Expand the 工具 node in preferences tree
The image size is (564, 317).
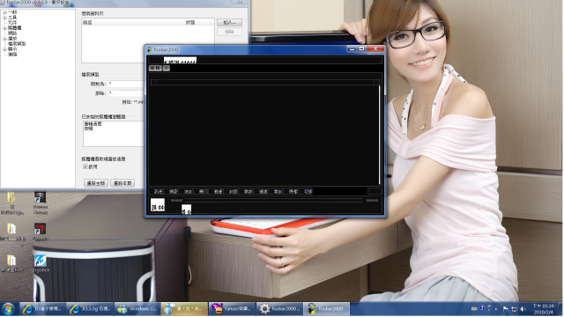coord(4,18)
